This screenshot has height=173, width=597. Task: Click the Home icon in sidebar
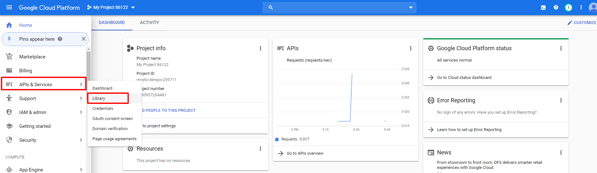9,25
